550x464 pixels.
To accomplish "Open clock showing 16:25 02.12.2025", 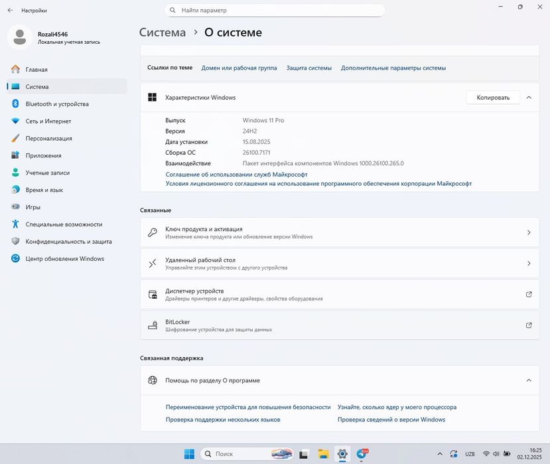I will click(x=529, y=454).
